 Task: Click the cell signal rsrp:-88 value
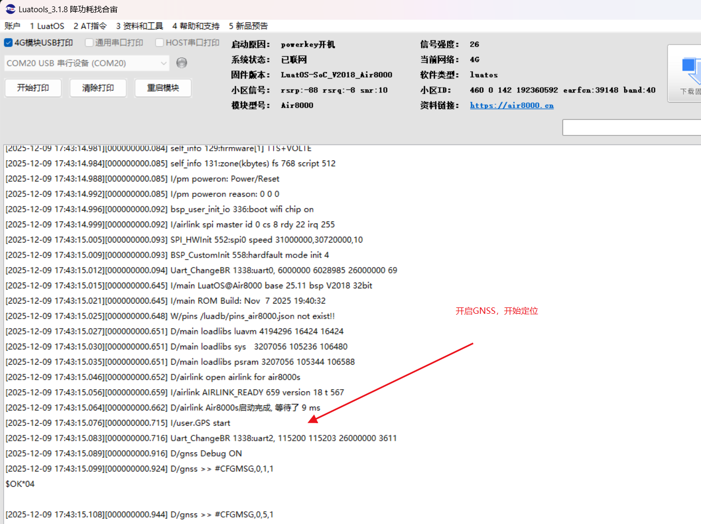(x=334, y=90)
